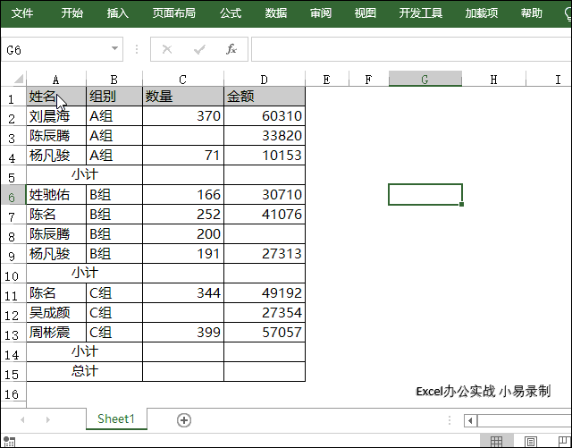Select cell with value 41076
This screenshot has height=448, width=572.
265,215
